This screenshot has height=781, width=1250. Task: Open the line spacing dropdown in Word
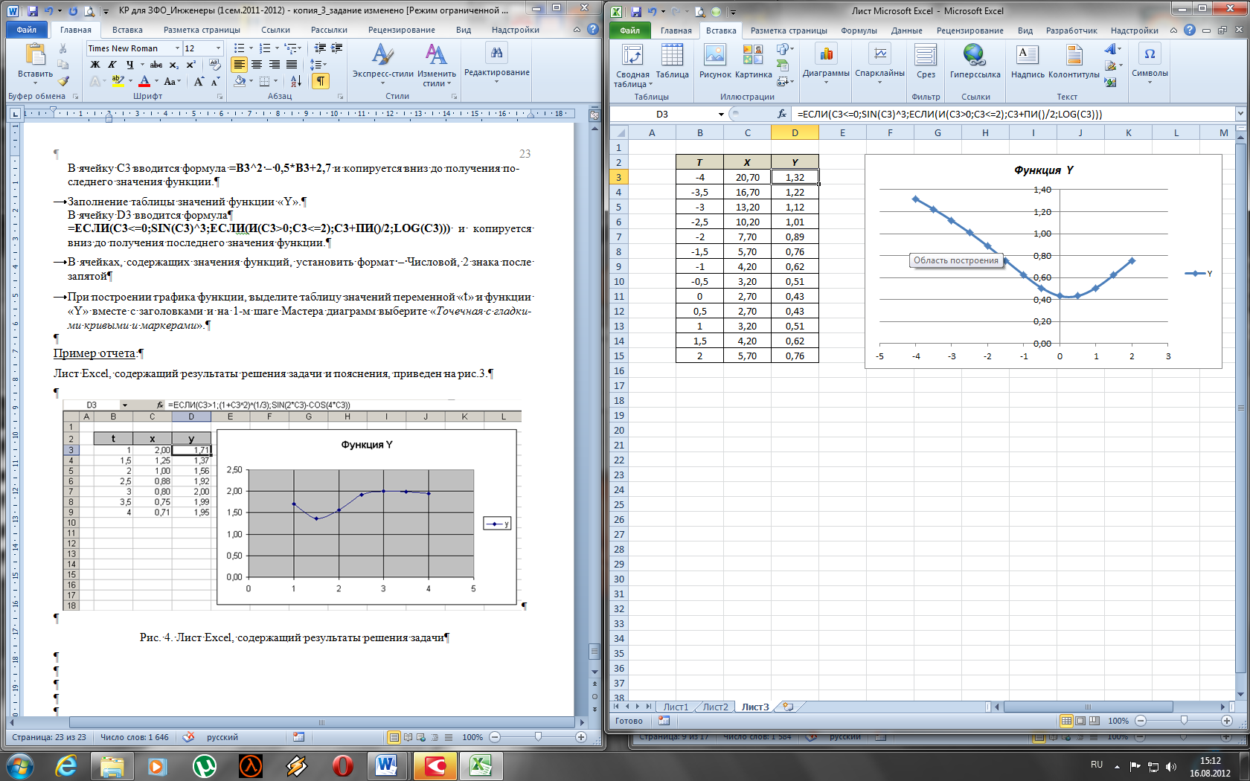[318, 65]
